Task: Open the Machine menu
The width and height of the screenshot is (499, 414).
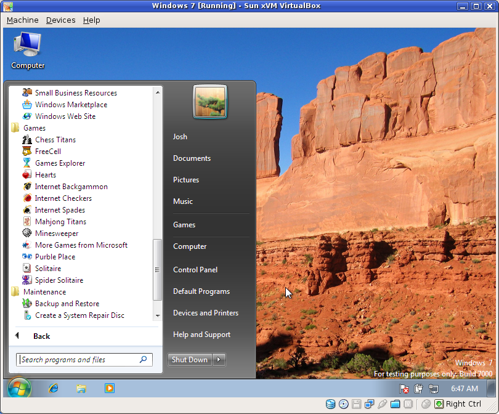Action: click(22, 20)
